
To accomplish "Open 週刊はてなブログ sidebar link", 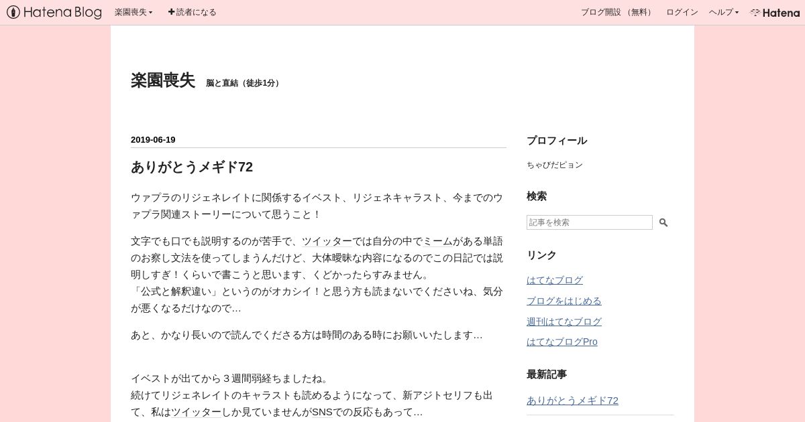I will (564, 322).
